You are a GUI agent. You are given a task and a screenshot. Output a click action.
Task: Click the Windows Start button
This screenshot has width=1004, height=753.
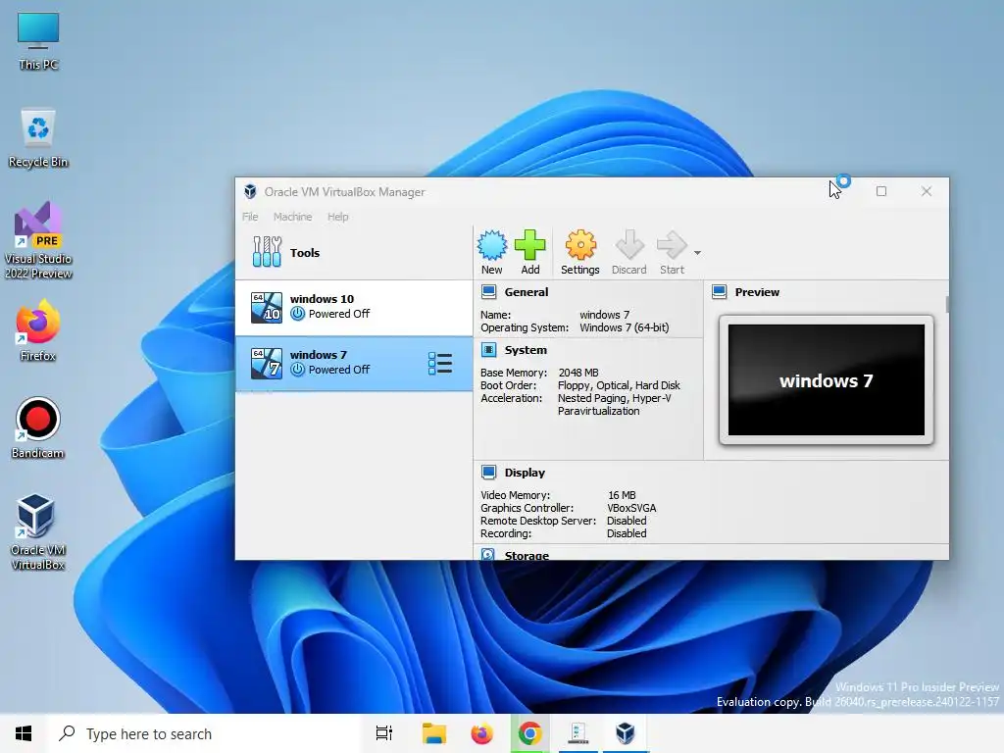click(x=24, y=733)
